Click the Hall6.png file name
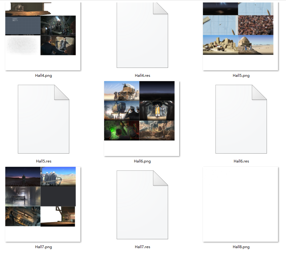The width and height of the screenshot is (286, 254). (x=142, y=161)
